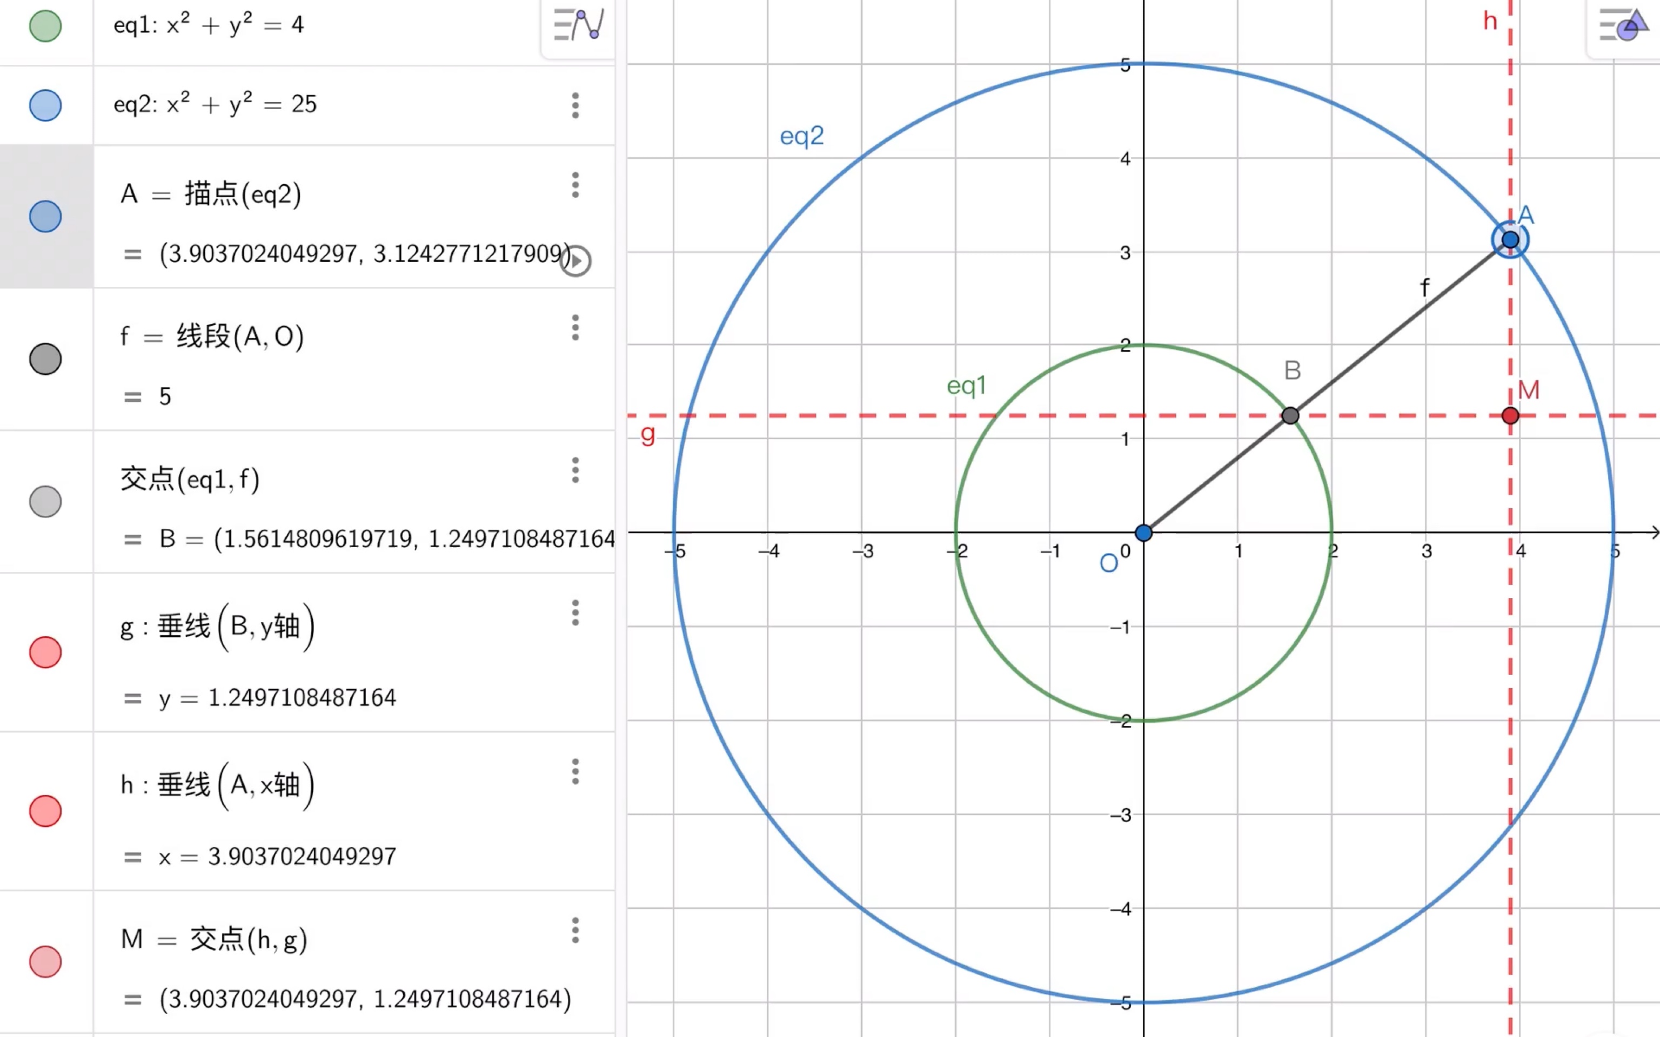Play animation for point A

575,261
